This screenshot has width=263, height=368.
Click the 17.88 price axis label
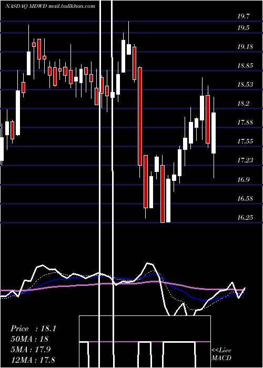245,122
